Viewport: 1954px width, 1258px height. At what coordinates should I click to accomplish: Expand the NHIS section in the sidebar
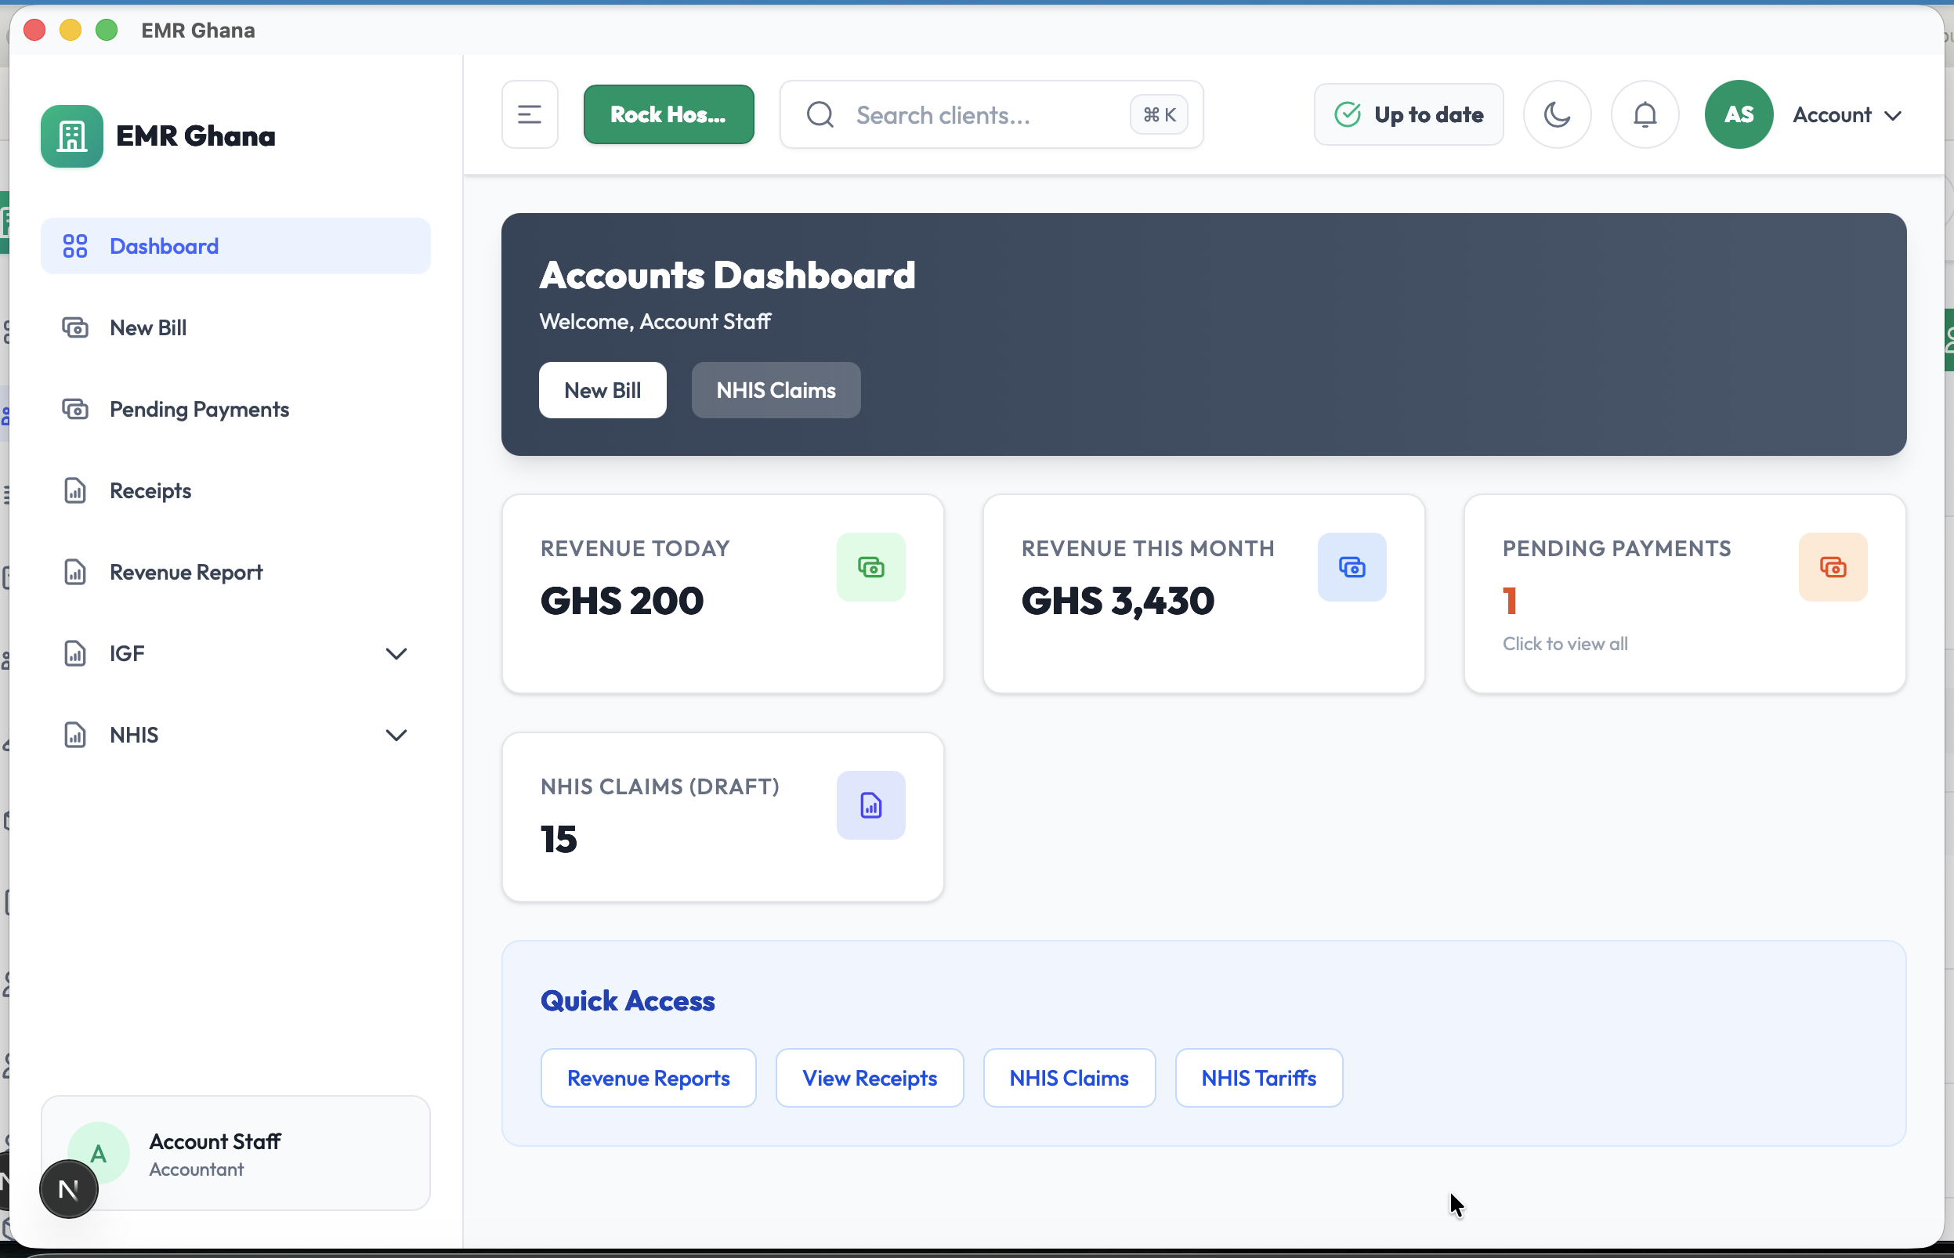[397, 735]
